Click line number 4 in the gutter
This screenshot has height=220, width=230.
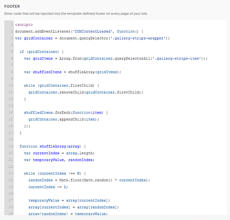point(11,45)
